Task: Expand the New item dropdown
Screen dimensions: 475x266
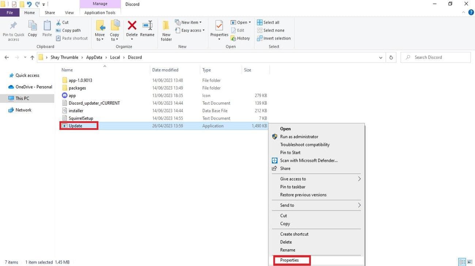Action: point(189,22)
